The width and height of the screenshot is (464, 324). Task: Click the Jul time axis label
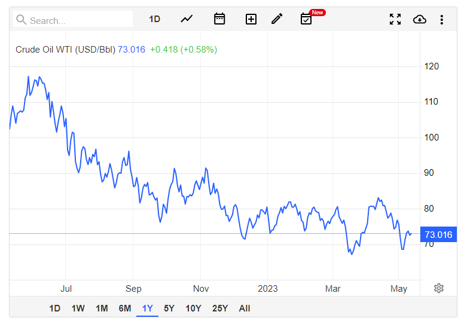click(66, 289)
